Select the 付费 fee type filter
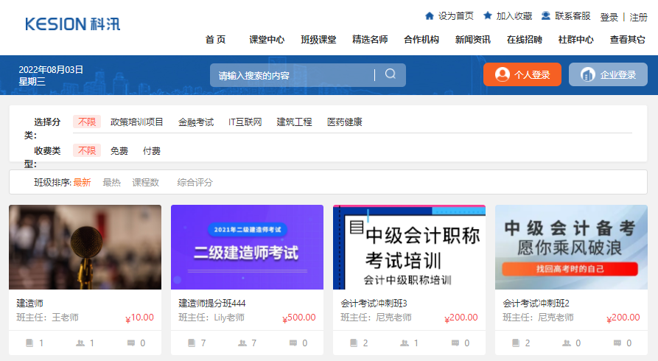 (x=152, y=150)
